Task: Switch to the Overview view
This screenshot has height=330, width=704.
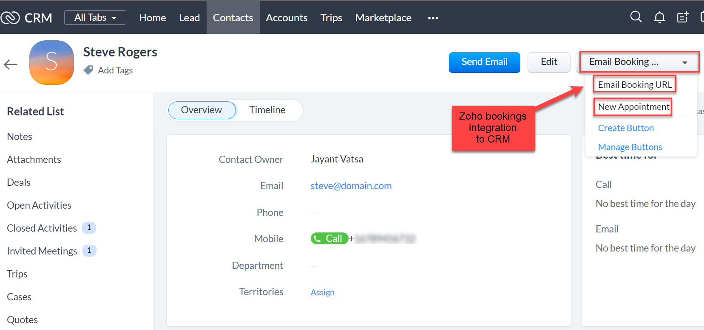Action: (202, 110)
